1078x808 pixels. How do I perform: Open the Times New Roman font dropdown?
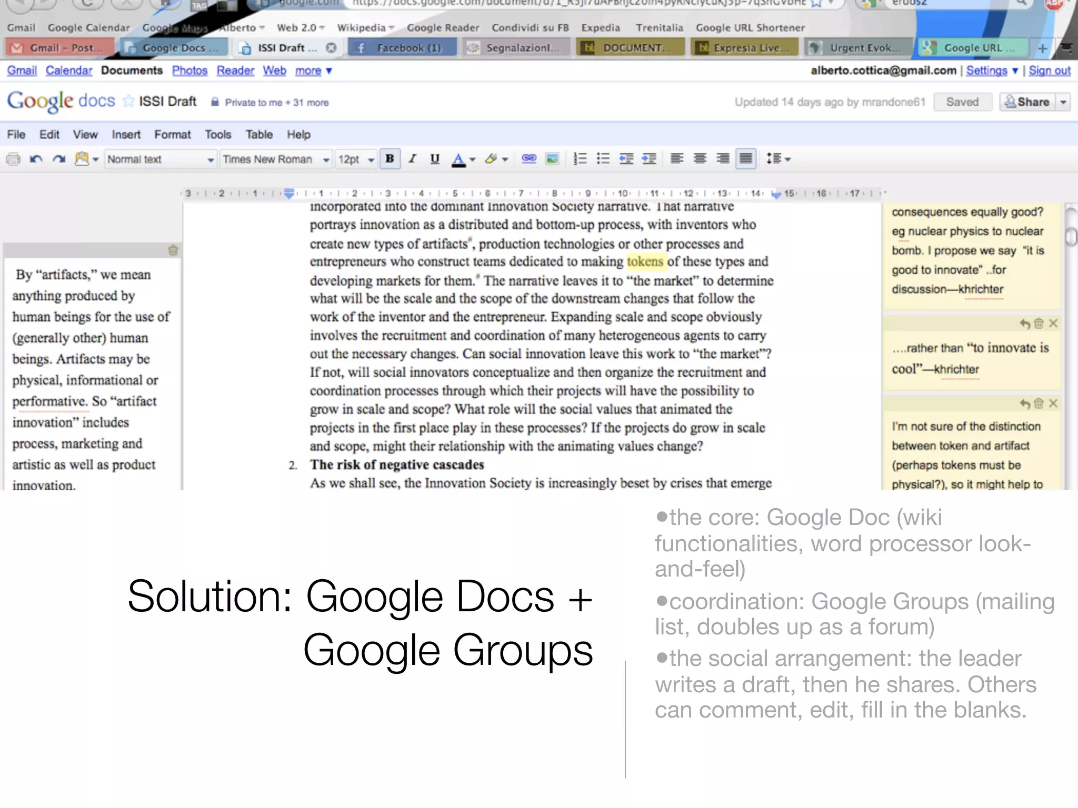pyautogui.click(x=275, y=159)
